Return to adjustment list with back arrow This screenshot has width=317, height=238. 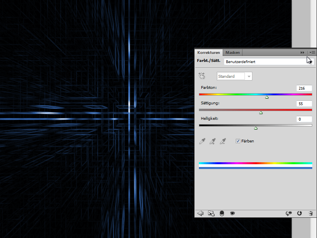tap(201, 213)
